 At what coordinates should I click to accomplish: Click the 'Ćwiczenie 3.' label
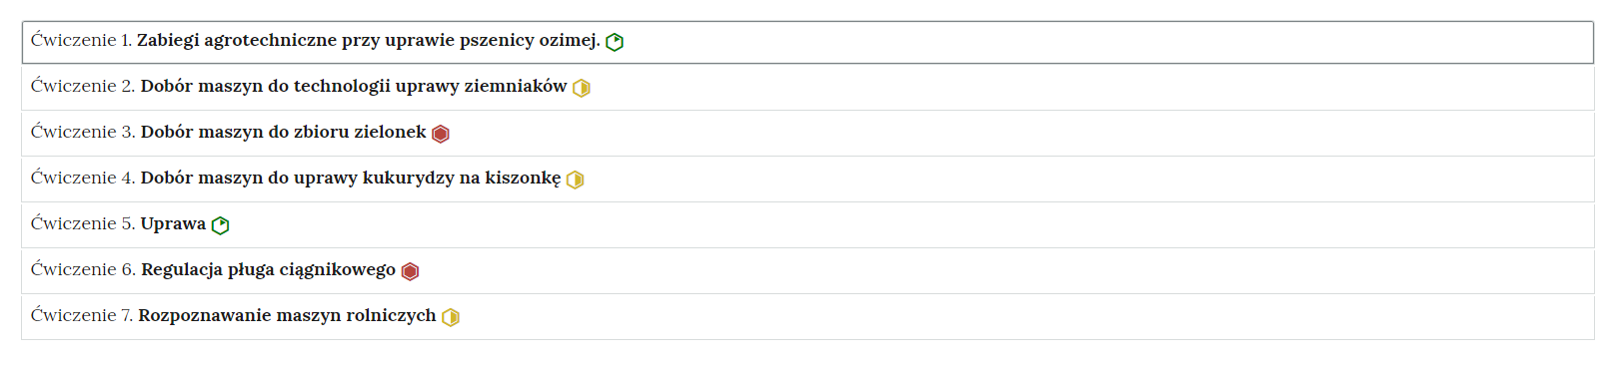pyautogui.click(x=83, y=132)
